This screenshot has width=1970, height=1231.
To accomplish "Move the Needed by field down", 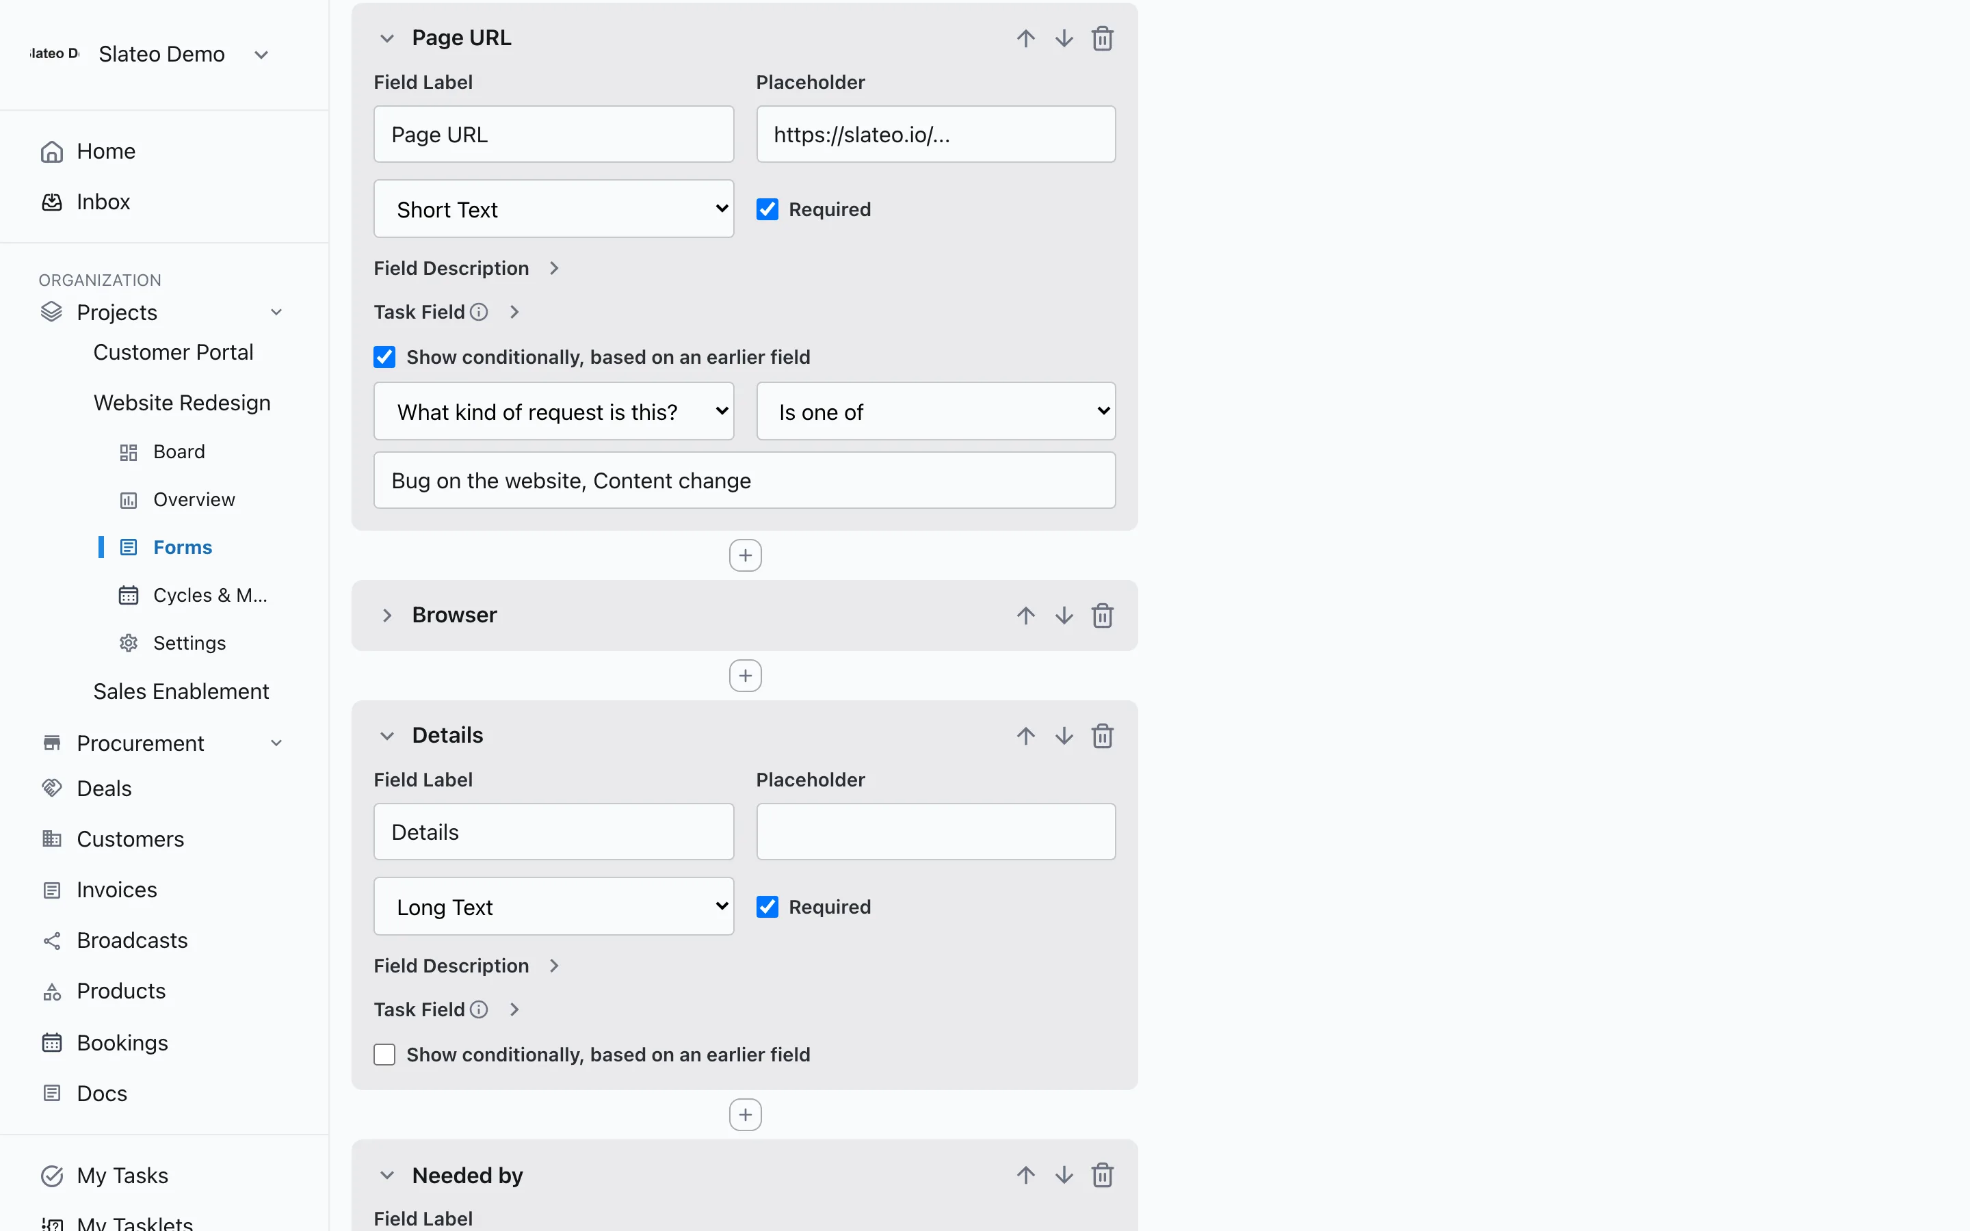I will pyautogui.click(x=1064, y=1175).
